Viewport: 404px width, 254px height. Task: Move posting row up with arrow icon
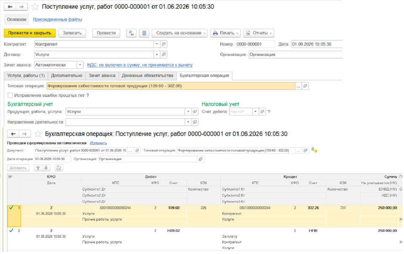click(38, 168)
